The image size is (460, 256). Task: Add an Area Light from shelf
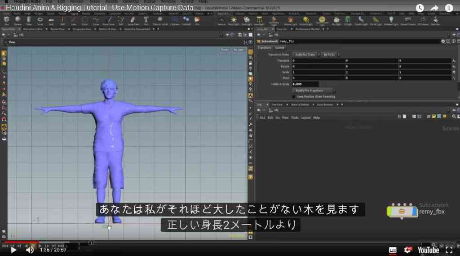pos(259,21)
